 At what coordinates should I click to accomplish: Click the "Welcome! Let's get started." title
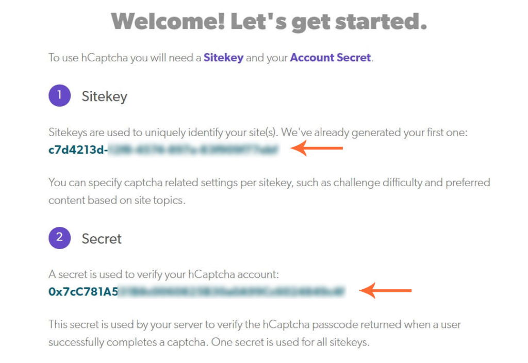[x=269, y=22]
